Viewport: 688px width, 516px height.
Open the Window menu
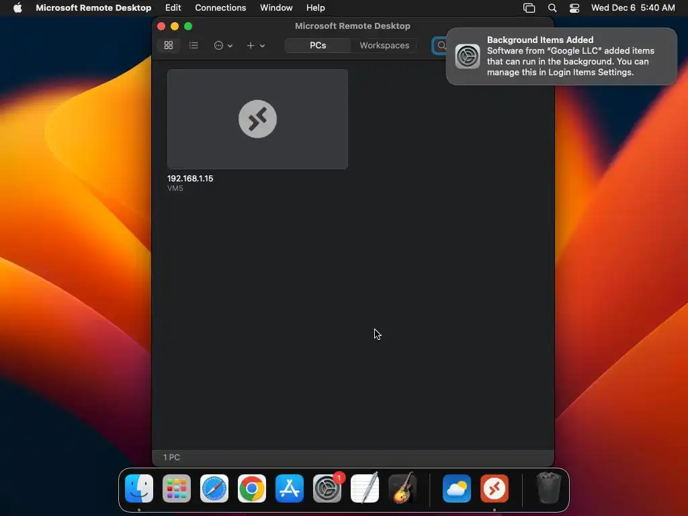pos(276,7)
